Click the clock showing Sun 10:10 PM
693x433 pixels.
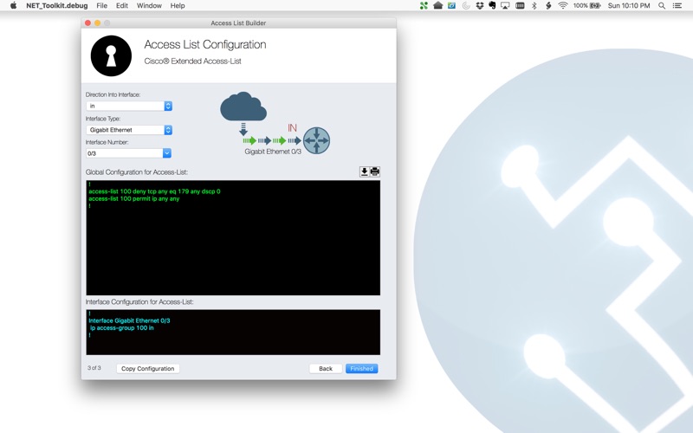629,6
